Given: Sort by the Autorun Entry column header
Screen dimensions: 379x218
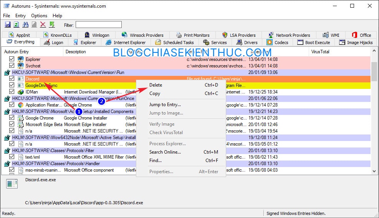Looking at the screenshot, I should click(33, 52).
